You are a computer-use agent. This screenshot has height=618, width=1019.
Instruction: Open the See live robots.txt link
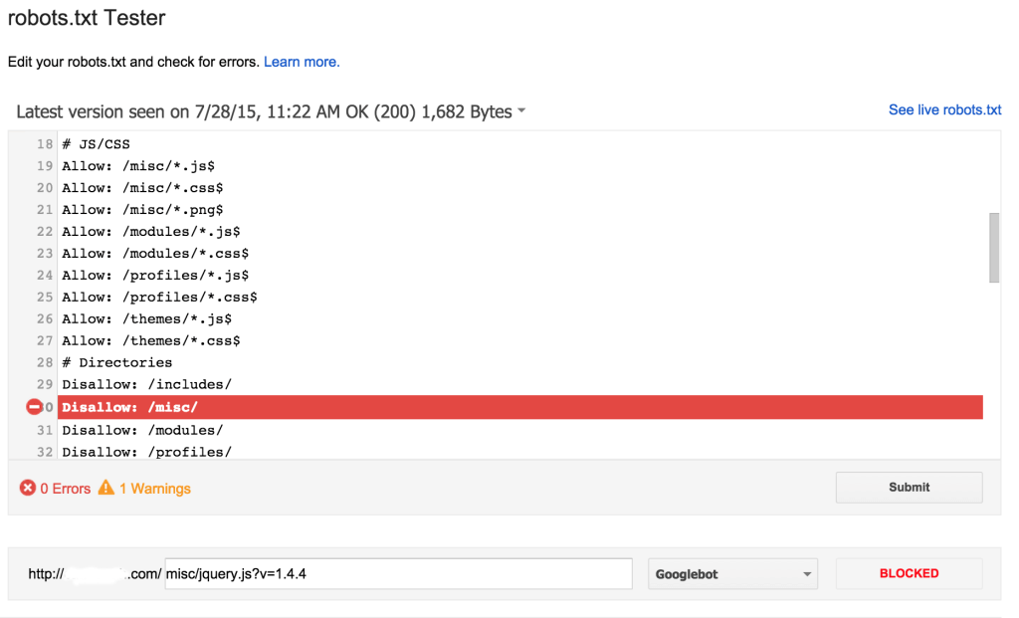click(x=943, y=109)
